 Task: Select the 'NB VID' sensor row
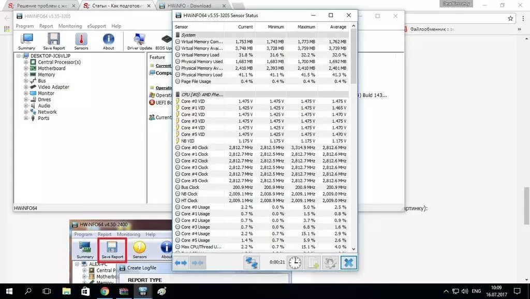click(261, 141)
